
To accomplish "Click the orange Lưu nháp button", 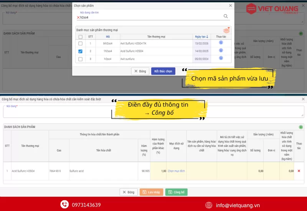I will 151,192.
